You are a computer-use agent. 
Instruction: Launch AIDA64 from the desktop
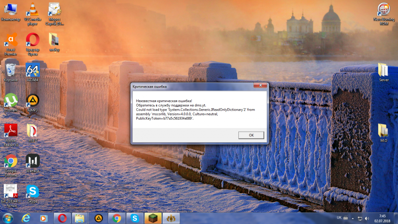click(x=33, y=71)
